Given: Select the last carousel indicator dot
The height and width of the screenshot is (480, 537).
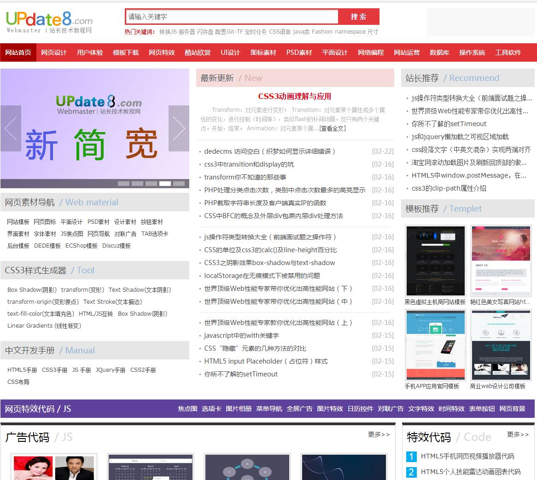Looking at the screenshot, I should tap(179, 184).
